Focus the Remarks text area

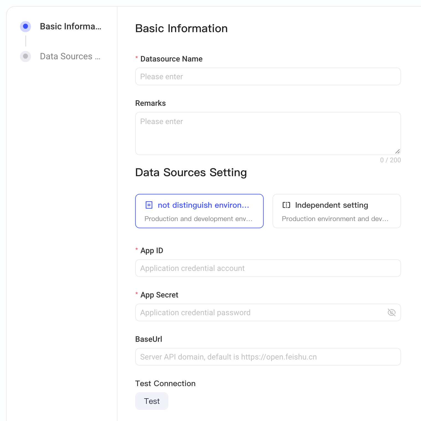(268, 134)
